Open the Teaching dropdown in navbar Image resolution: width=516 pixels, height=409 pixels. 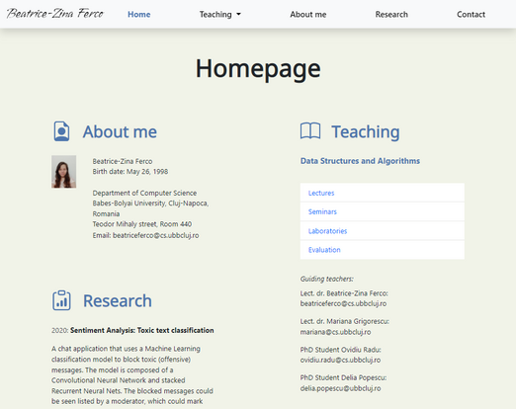[219, 15]
